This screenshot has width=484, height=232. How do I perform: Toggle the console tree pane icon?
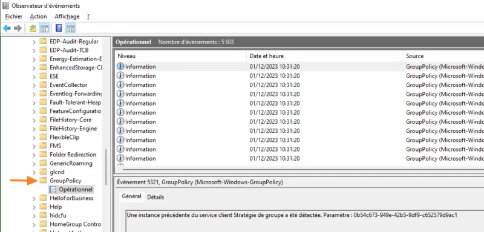coord(44,28)
